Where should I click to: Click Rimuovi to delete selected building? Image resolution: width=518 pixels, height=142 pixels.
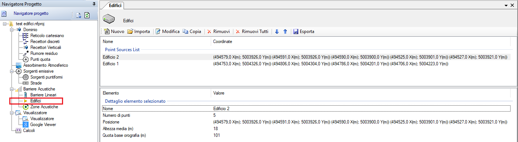[219, 32]
